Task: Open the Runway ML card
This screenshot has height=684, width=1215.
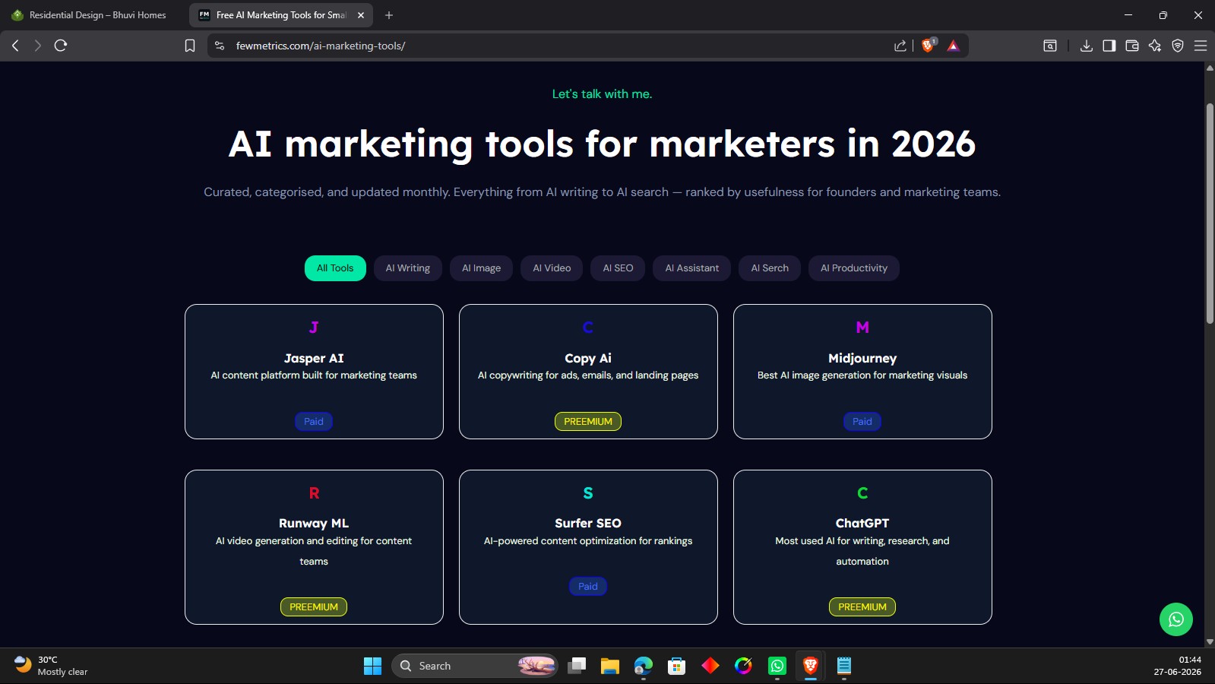Action: (x=314, y=547)
